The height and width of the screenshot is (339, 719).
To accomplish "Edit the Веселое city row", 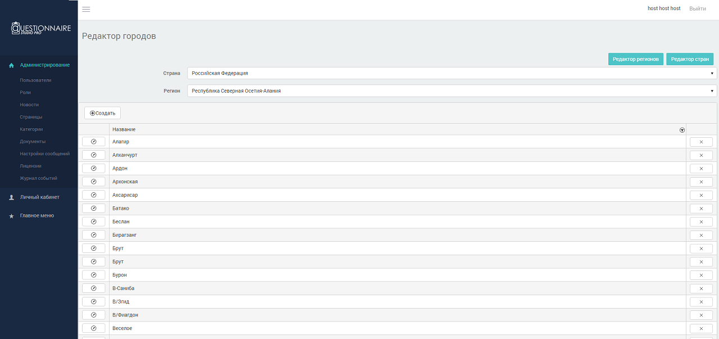I will pyautogui.click(x=93, y=328).
